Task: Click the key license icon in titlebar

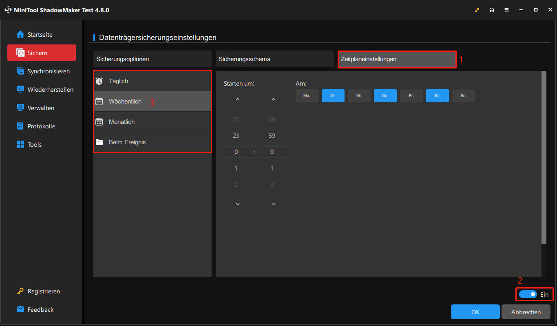Action: [x=477, y=9]
